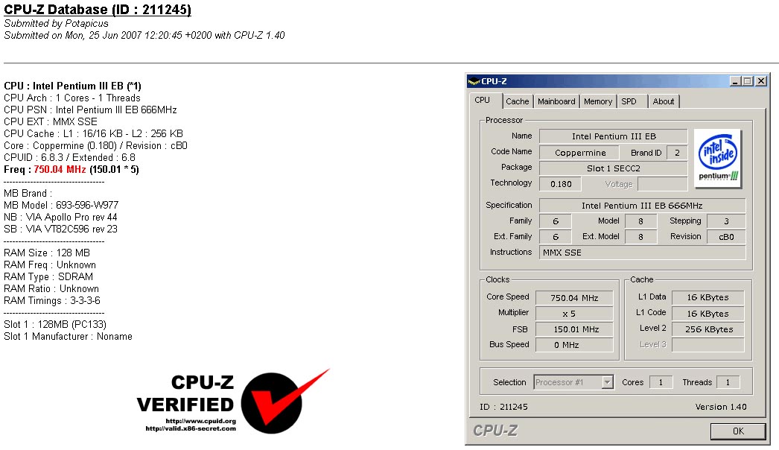Click the CPU-Z title bar icon
The width and height of the screenshot is (779, 450).
474,81
